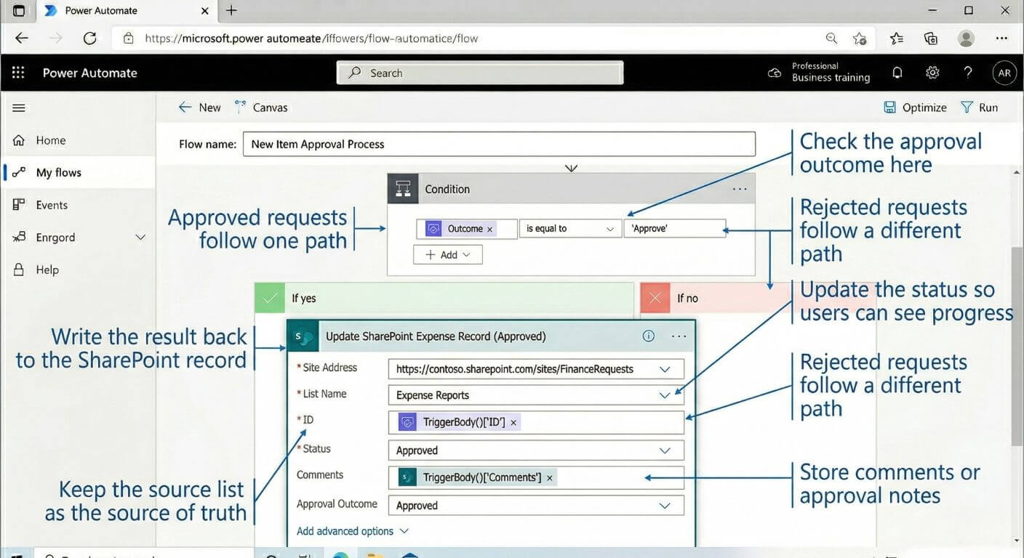1024x558 pixels.
Task: Click the Flow name input field
Action: (499, 144)
